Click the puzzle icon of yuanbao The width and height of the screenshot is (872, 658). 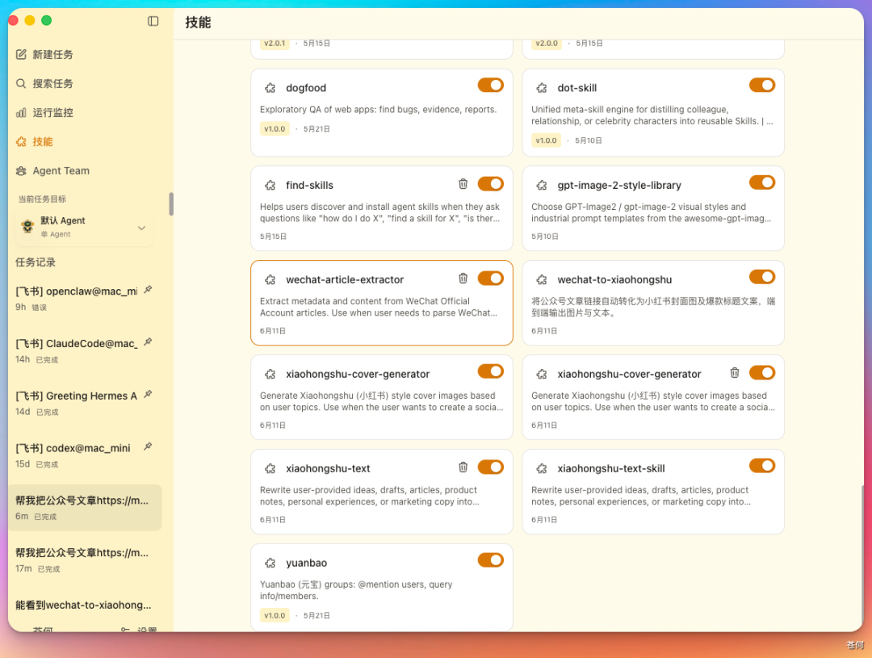(270, 563)
